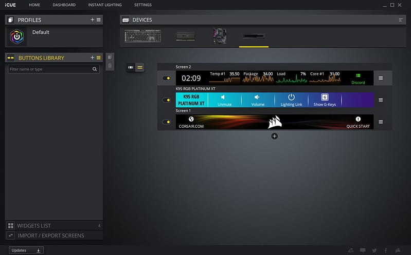This screenshot has height=255, width=411.
Task: Click the Lighting Link power icon
Action: pyautogui.click(x=291, y=97)
